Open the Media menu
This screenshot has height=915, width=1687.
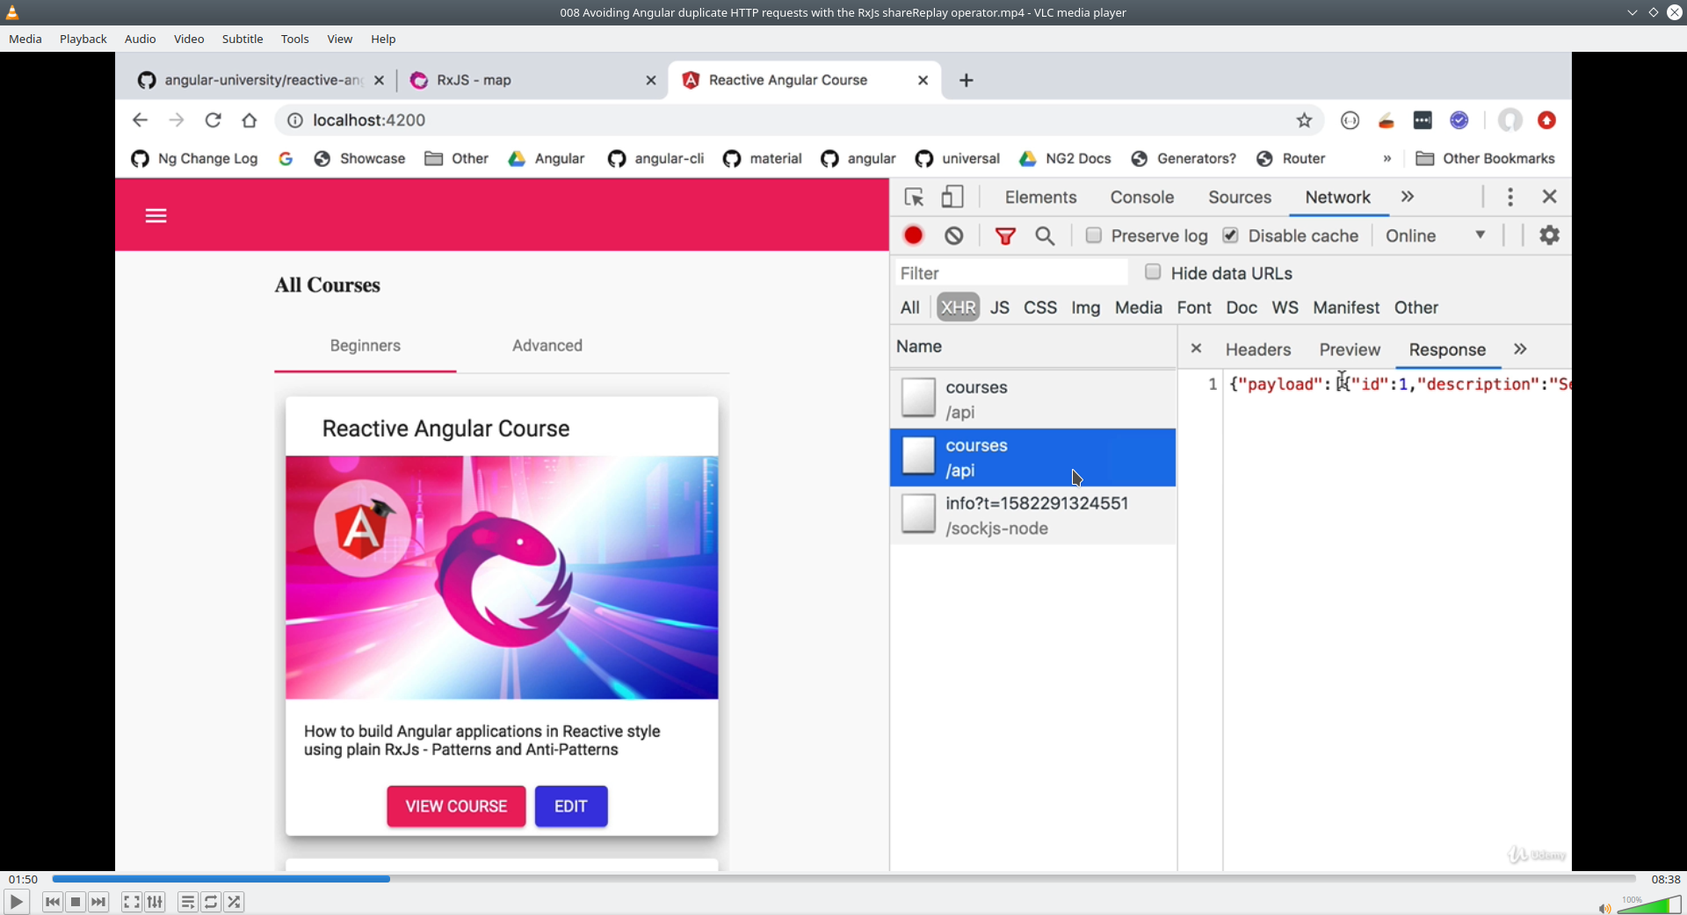click(25, 39)
